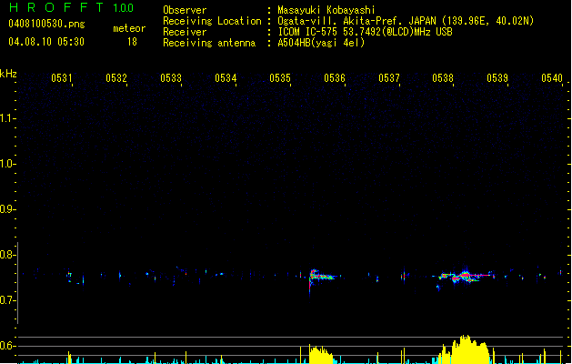The image size is (572, 364).
Task: Click the 0.7 kHz axis label
Action: 7,300
